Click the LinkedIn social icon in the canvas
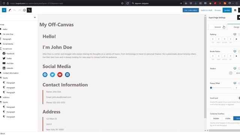The image size is (240, 135). [67, 75]
